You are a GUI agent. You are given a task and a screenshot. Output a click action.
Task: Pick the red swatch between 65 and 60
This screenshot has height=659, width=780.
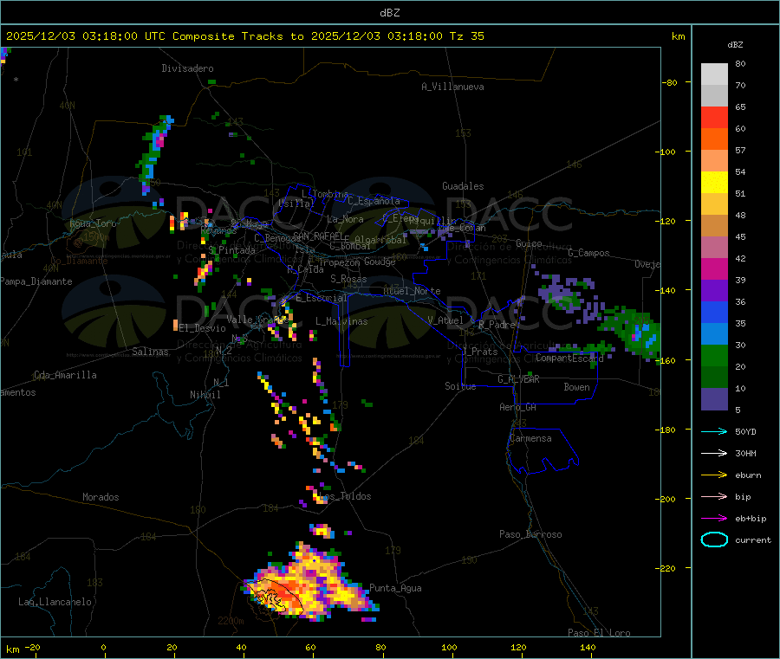[x=714, y=118]
